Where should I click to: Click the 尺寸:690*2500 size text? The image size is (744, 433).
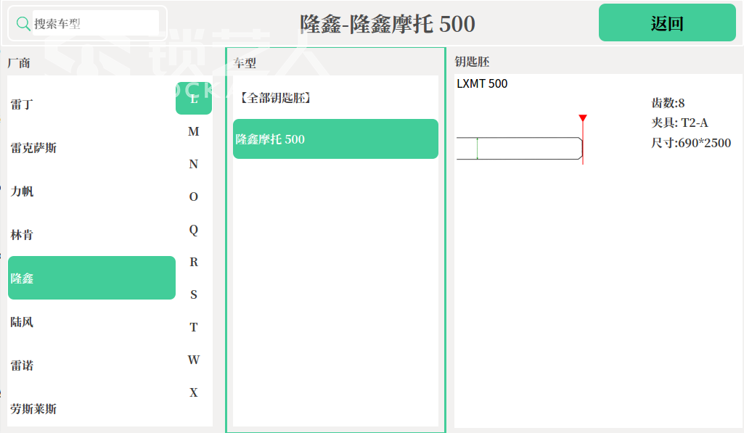tap(691, 143)
